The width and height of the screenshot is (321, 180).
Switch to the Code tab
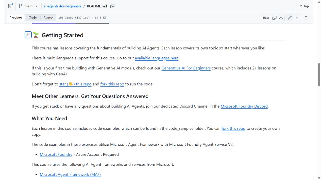coord(32,18)
